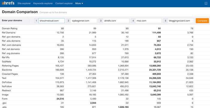This screenshot has width=210, height=108.
Task: Click Backlinks value 1,449,724
Action: click(x=91, y=70)
